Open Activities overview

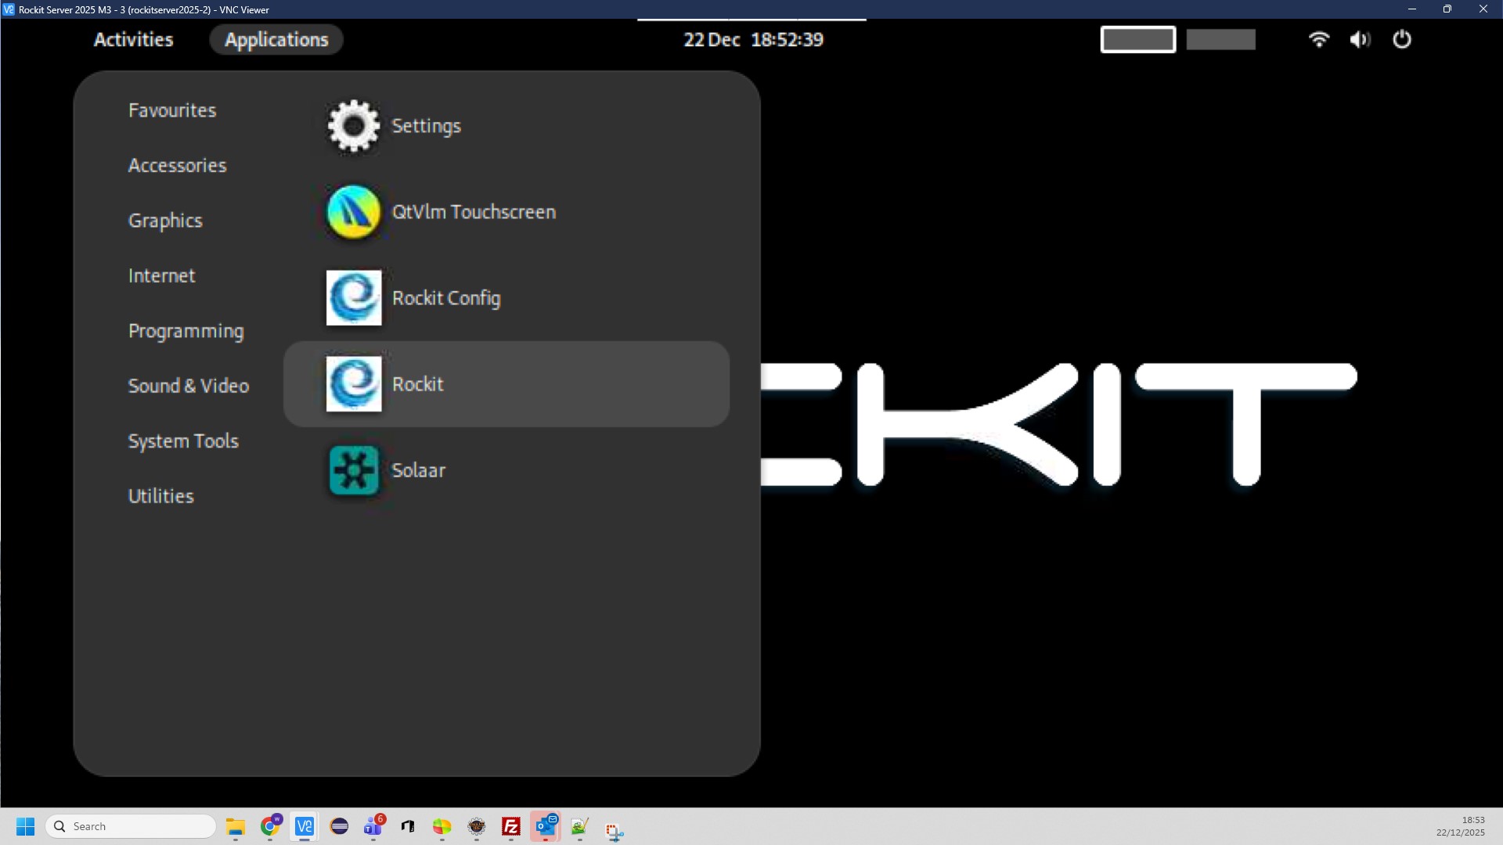tap(133, 39)
